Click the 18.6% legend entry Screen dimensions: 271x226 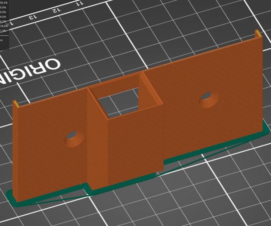4,26
